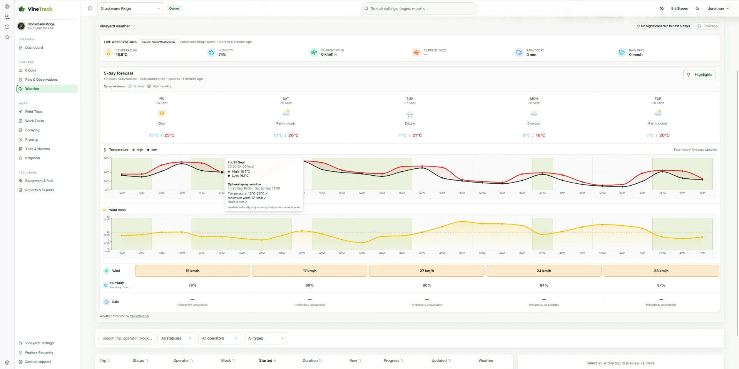739x369 pixels.
Task: Click the Friday Clear sun icon
Action: pyautogui.click(x=162, y=113)
